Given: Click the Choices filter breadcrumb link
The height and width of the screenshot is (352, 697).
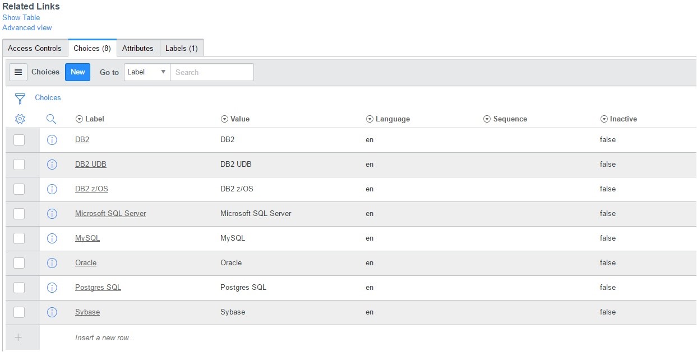Looking at the screenshot, I should click(48, 97).
